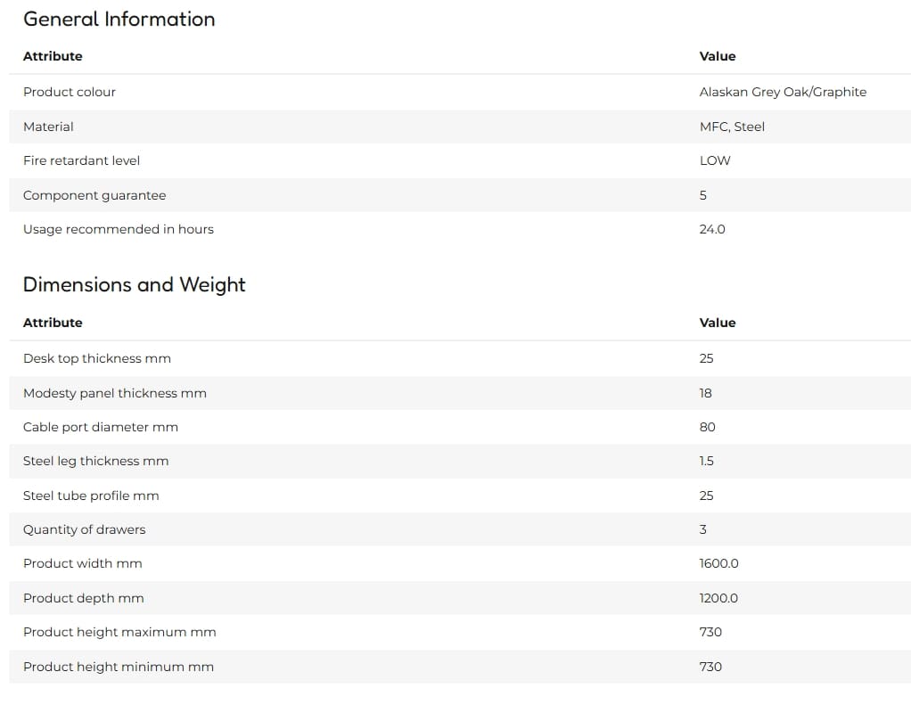
Task: Select the Alaskan Grey Oak/Graphite value
Action: [x=783, y=92]
